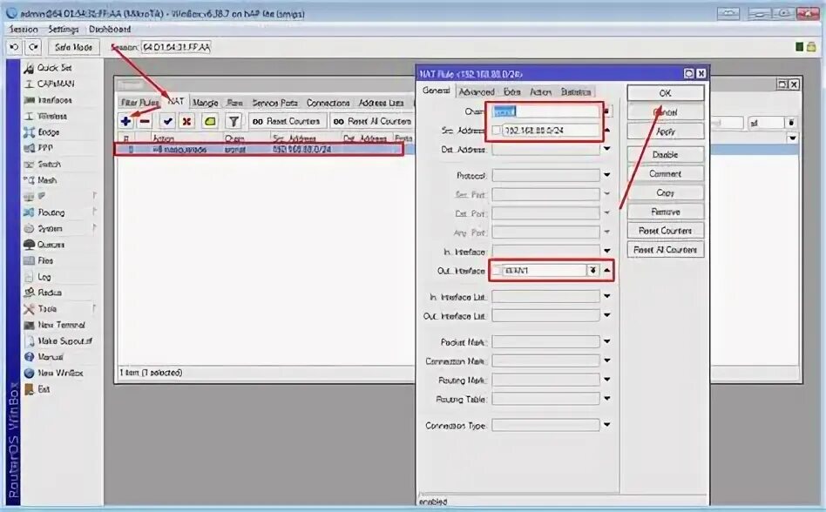Image resolution: width=826 pixels, height=512 pixels.
Task: Open the Action tab in NAT Rule dialog
Action: (x=540, y=92)
